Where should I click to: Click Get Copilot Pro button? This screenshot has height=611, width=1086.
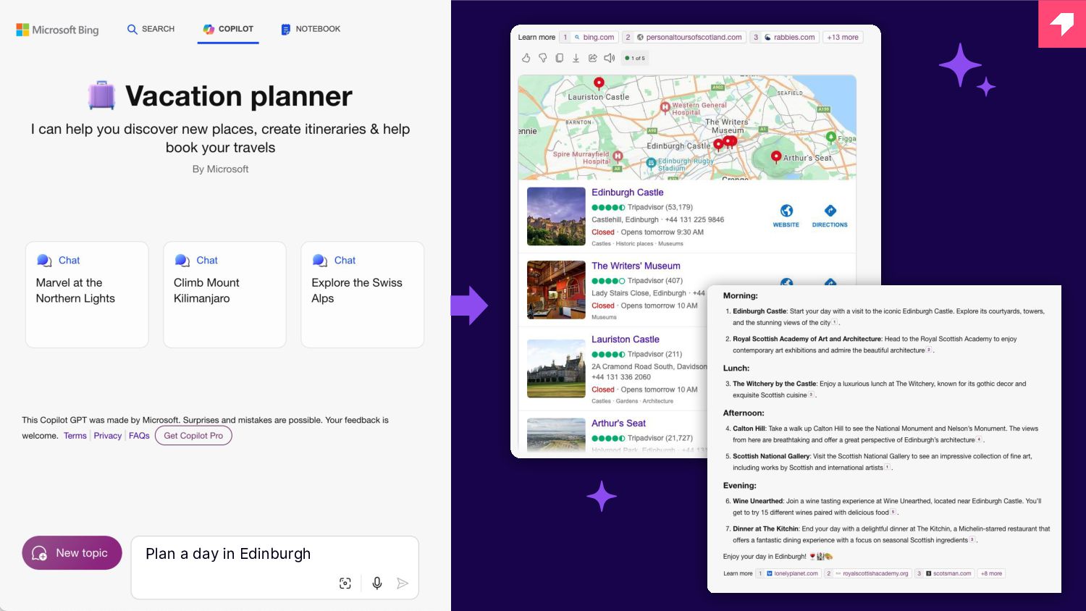tap(193, 436)
